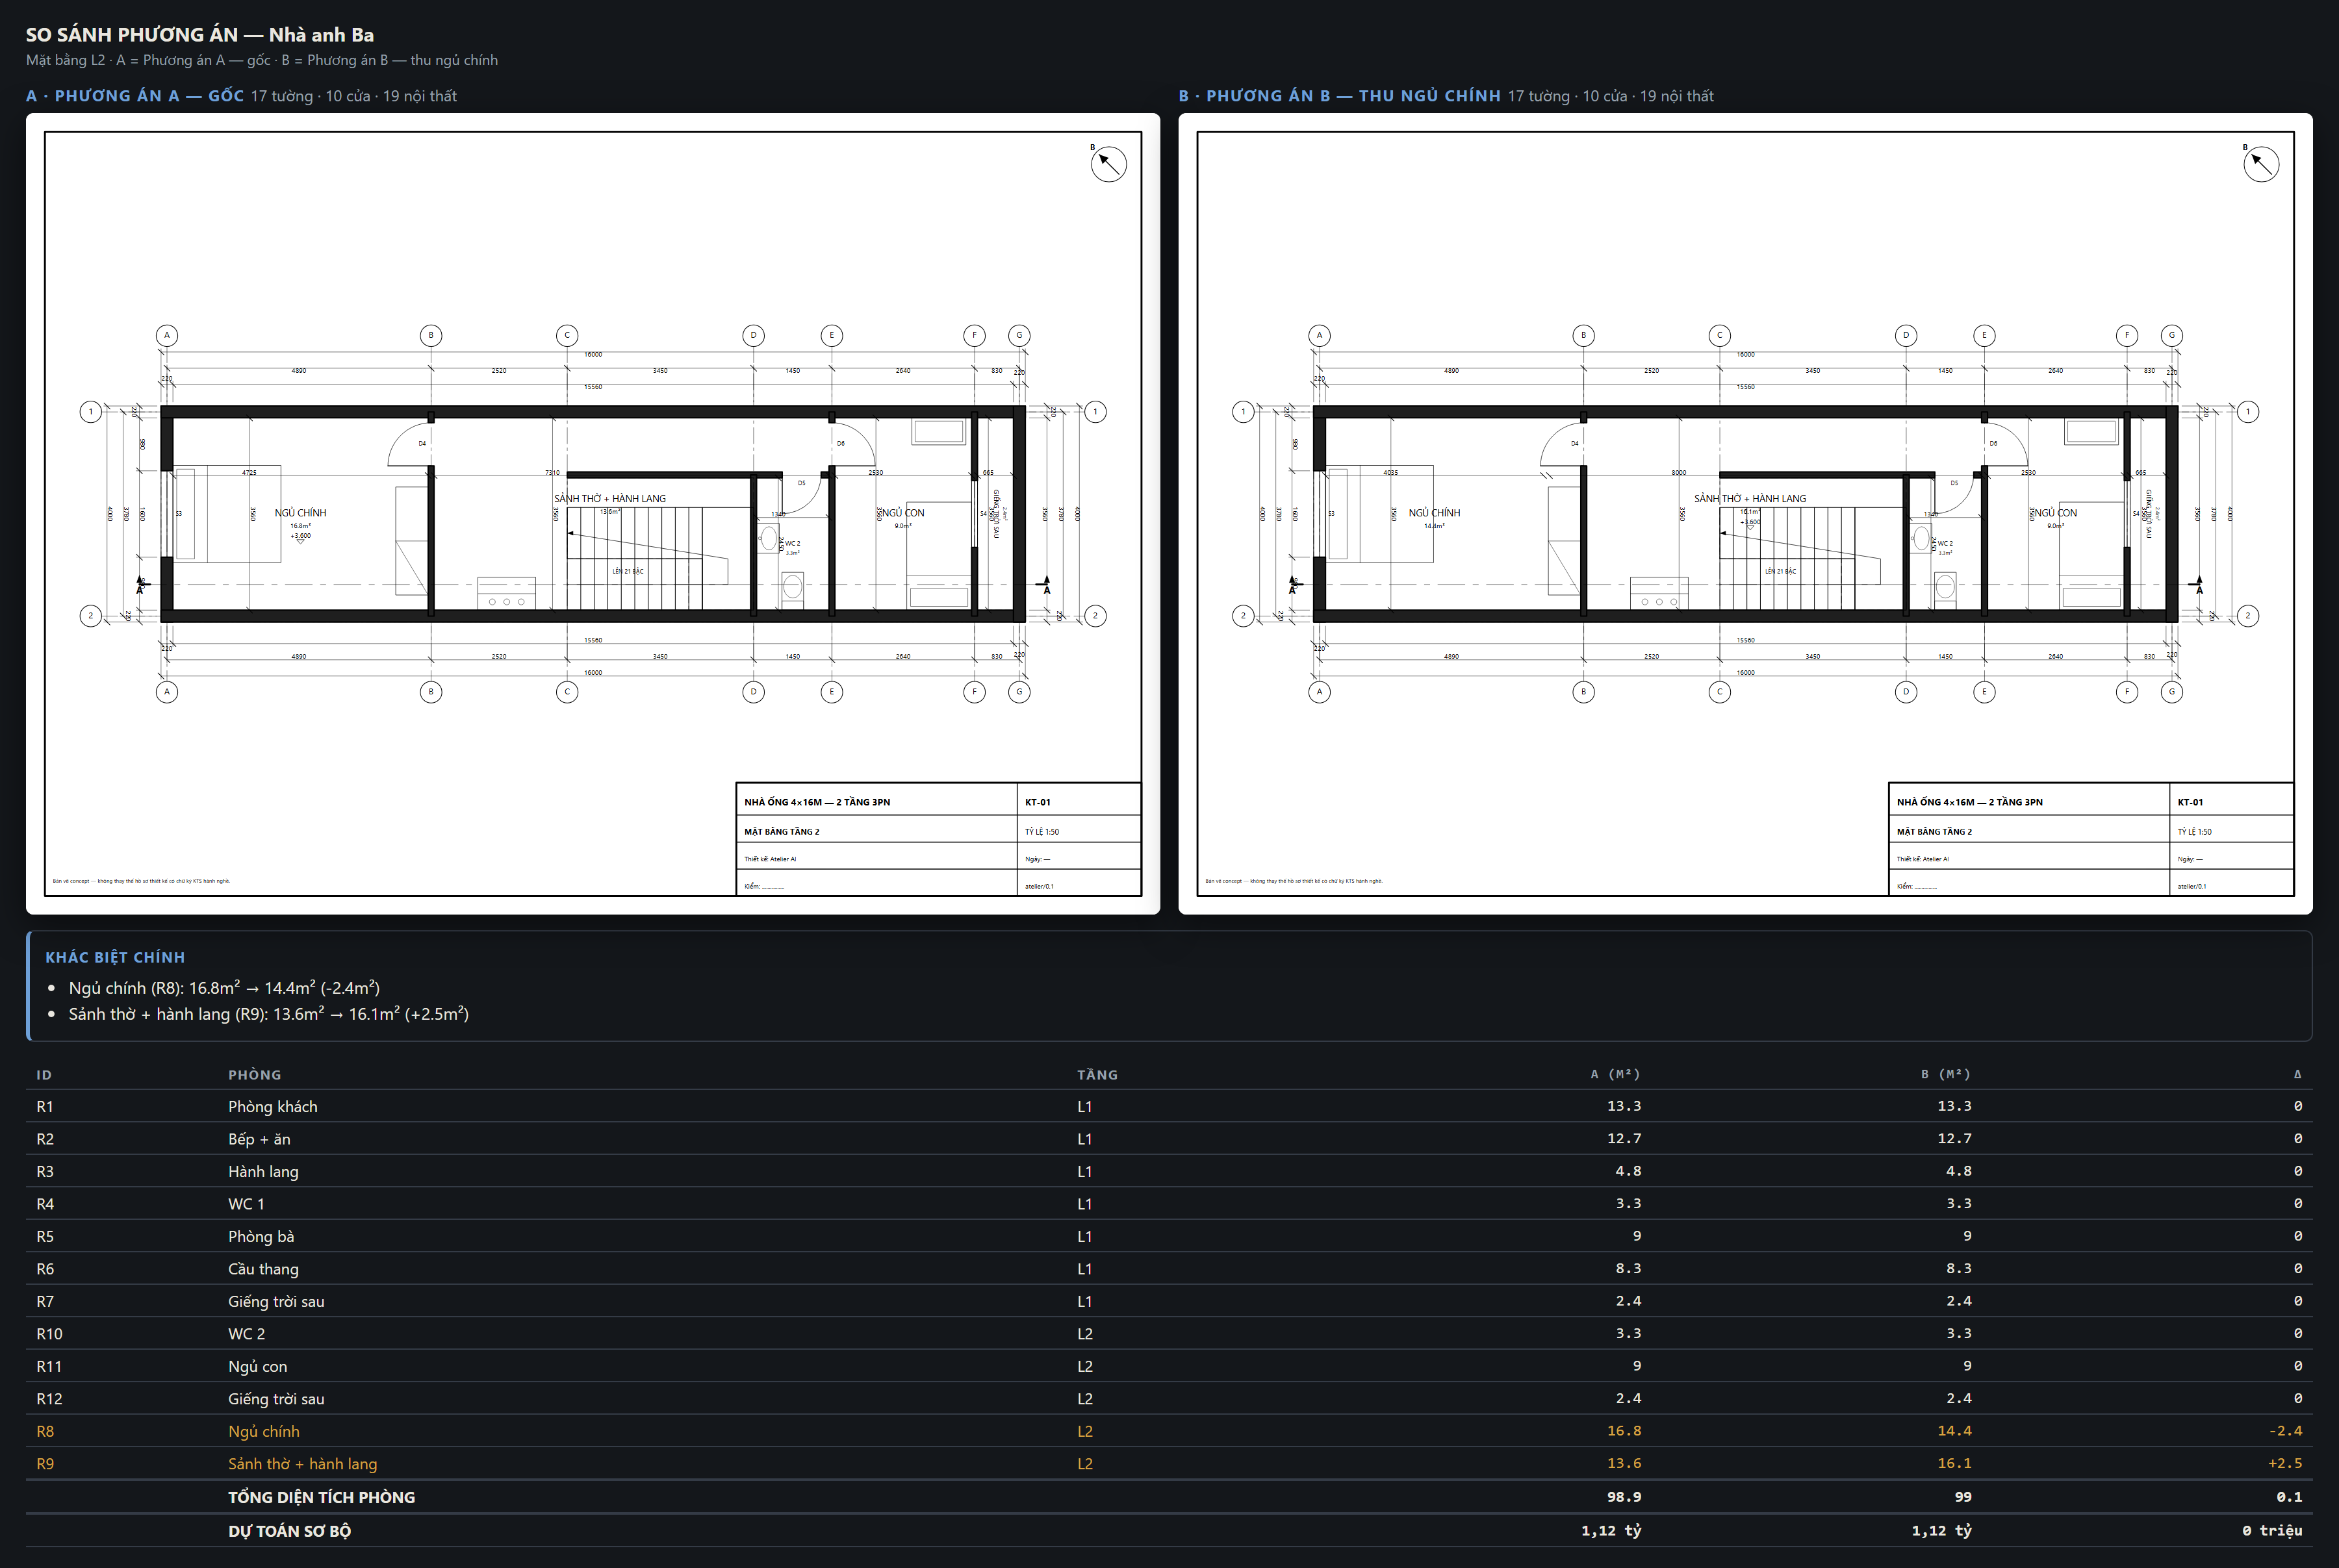Select the master bed in plan B's Ngủ chính
Viewport: 2339px width, 1568px height.
[x=1380, y=514]
